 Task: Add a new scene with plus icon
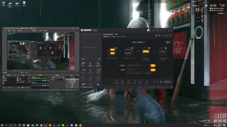coord(3,87)
